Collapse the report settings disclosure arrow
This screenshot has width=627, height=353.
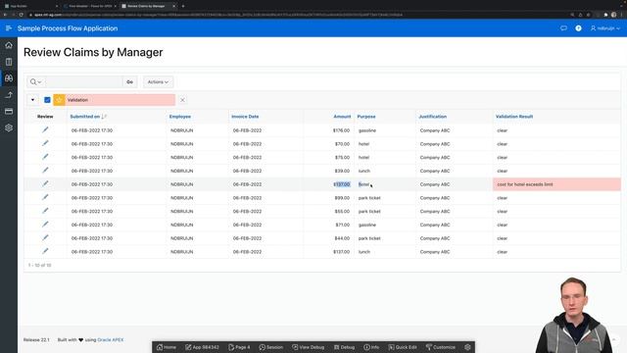pos(32,100)
